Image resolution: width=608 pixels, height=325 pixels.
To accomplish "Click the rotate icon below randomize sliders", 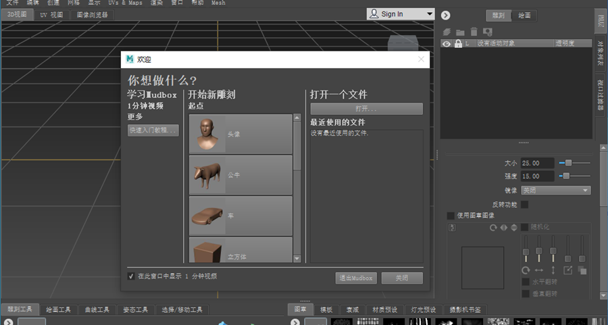I will (x=526, y=270).
